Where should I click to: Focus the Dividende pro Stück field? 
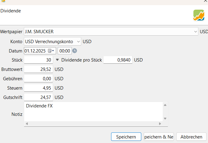(x=118, y=60)
